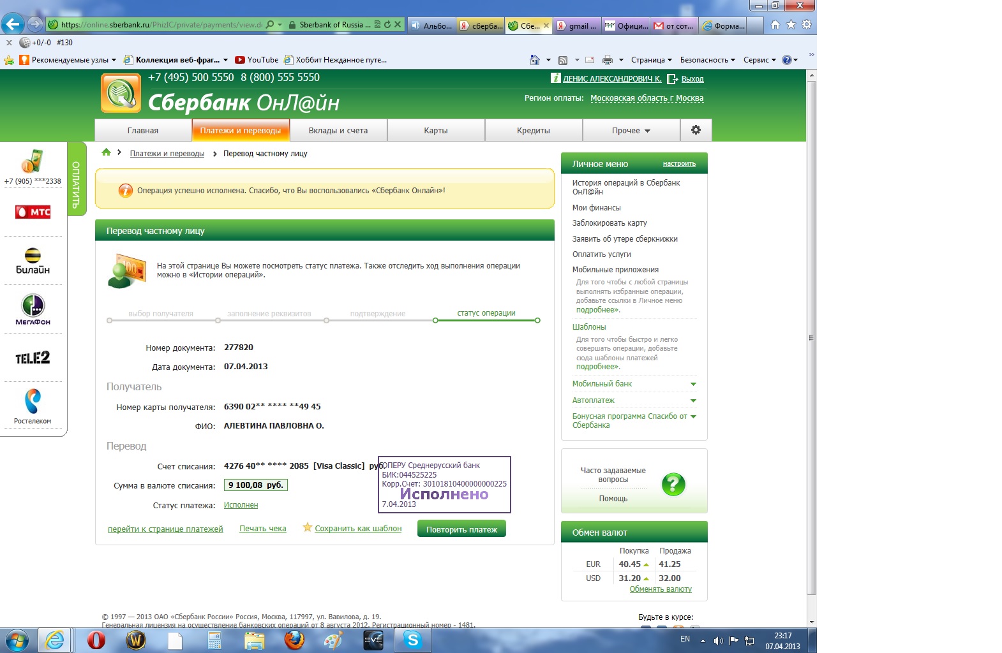Open the IE Favorites star icon
1002x653 pixels.
[791, 25]
